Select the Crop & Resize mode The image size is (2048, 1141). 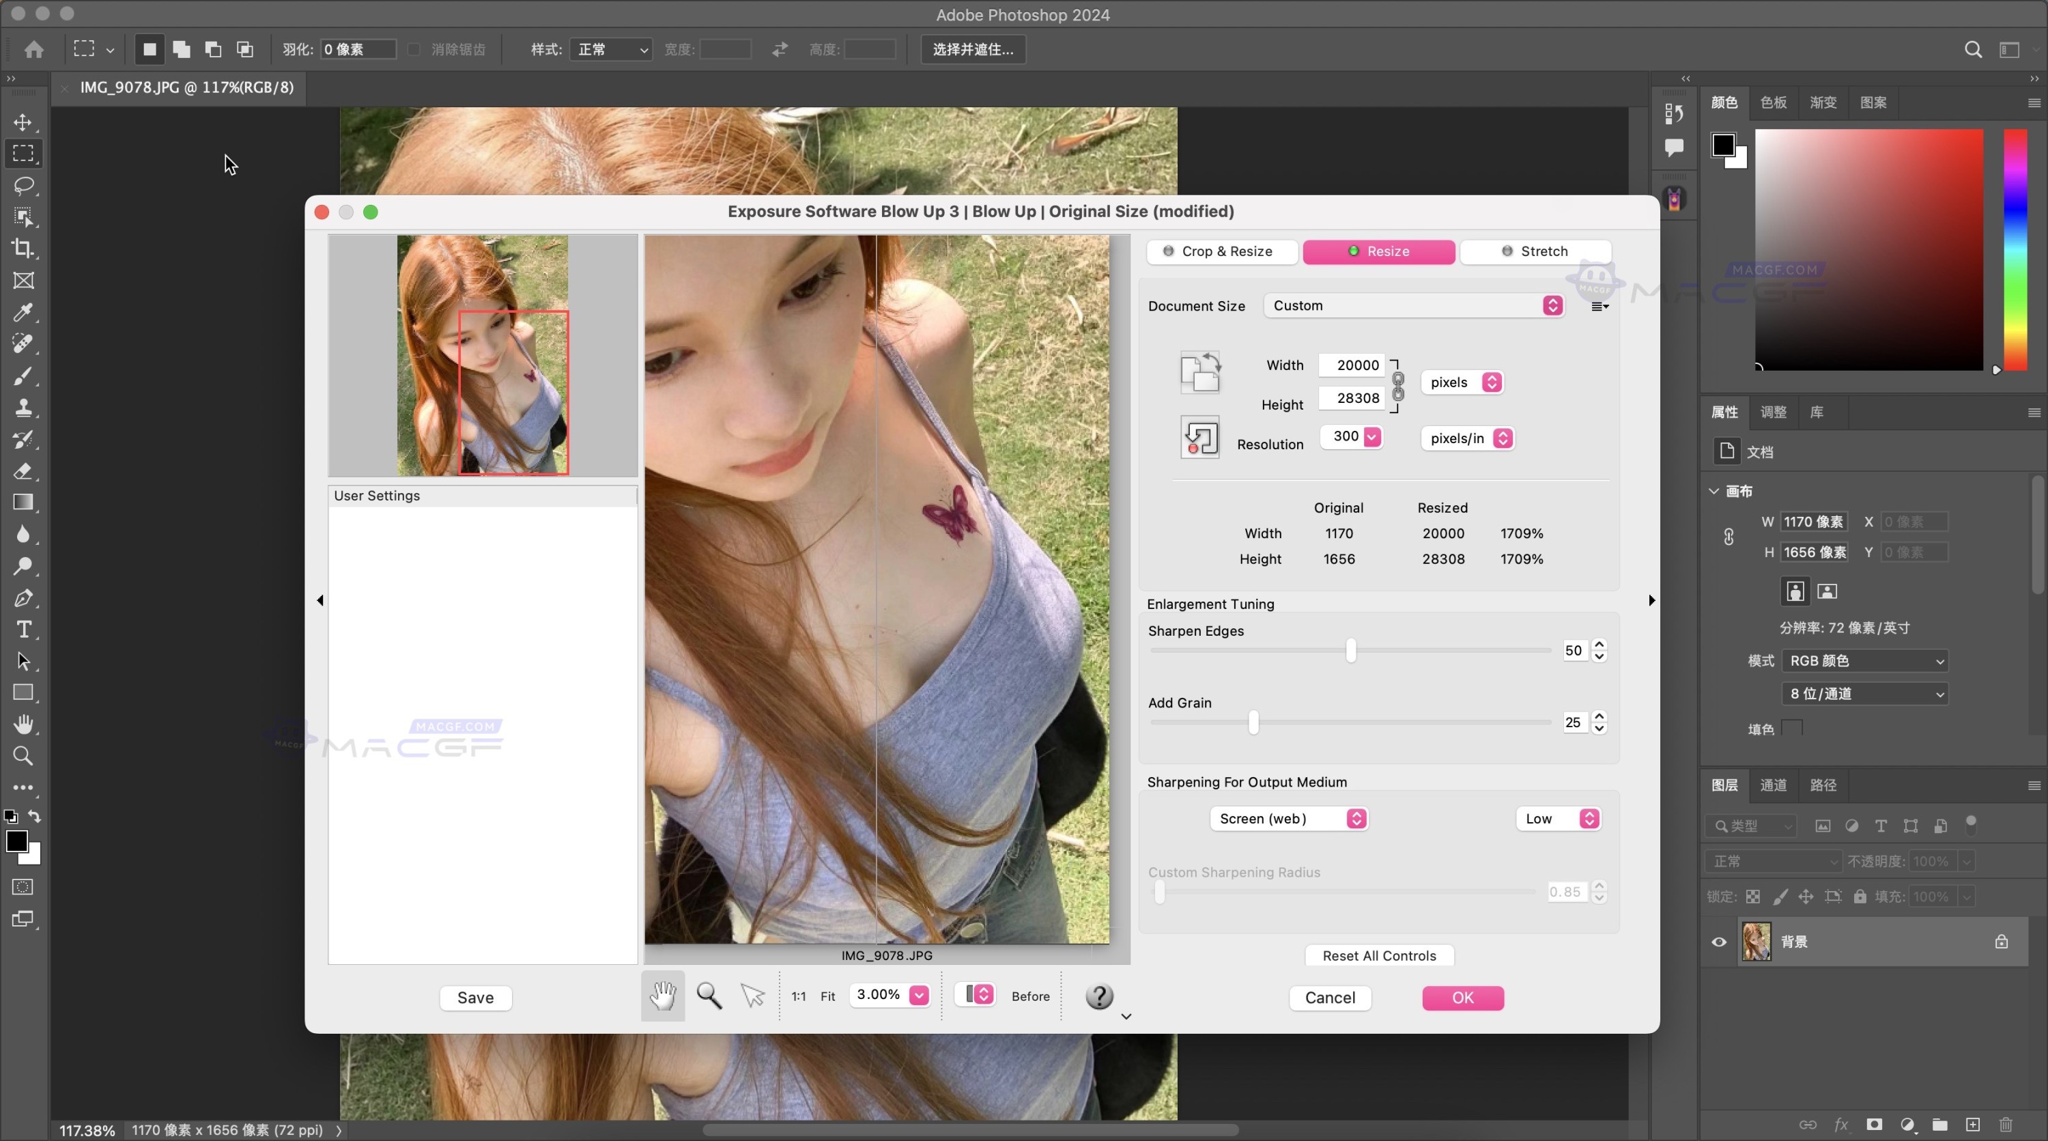[x=1222, y=251]
